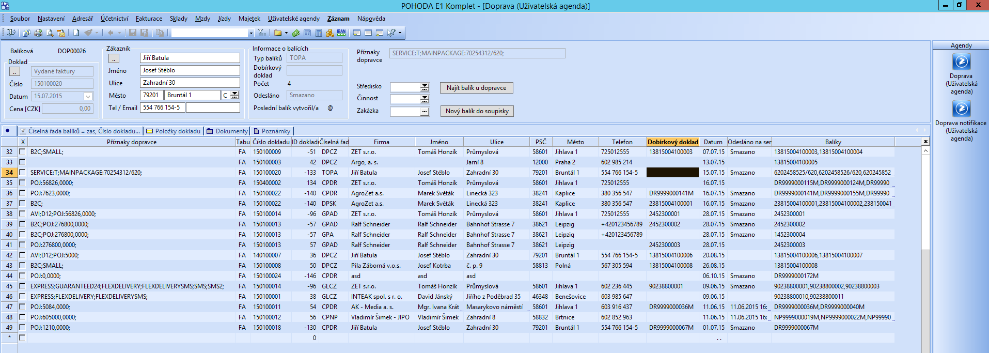The width and height of the screenshot is (989, 353).
Task: Click the context help cursor icon
Action: 391,33
